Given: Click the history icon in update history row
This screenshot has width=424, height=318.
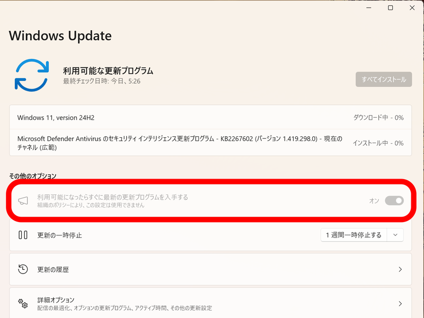Looking at the screenshot, I should click(x=22, y=269).
